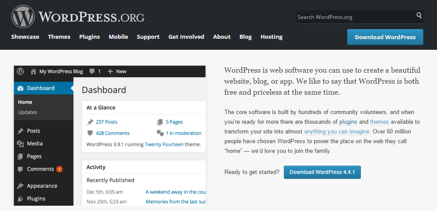The height and width of the screenshot is (211, 437).
Task: Click the 1 in moderation link
Action: (x=184, y=133)
